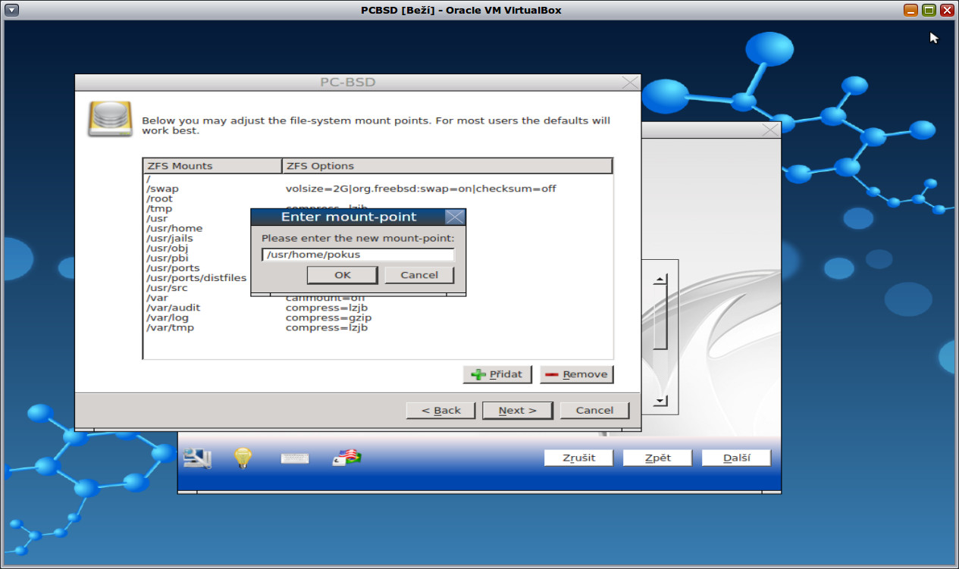Confirm new mount-point with OK
Image resolution: width=959 pixels, height=569 pixels.
[342, 274]
